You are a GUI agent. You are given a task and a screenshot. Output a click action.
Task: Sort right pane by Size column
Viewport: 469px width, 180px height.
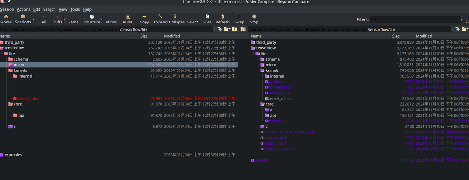tap(403, 36)
